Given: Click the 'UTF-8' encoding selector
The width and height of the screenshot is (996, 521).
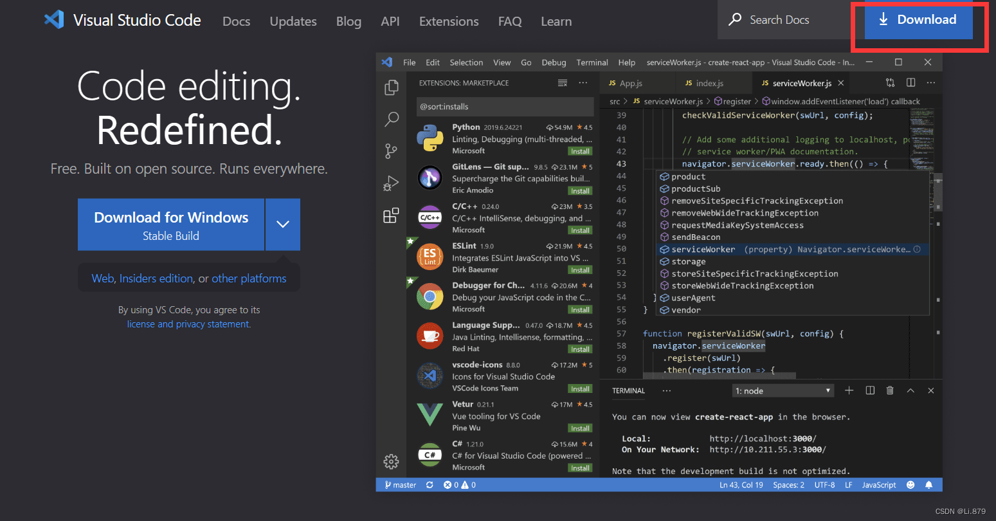Looking at the screenshot, I should tap(824, 485).
